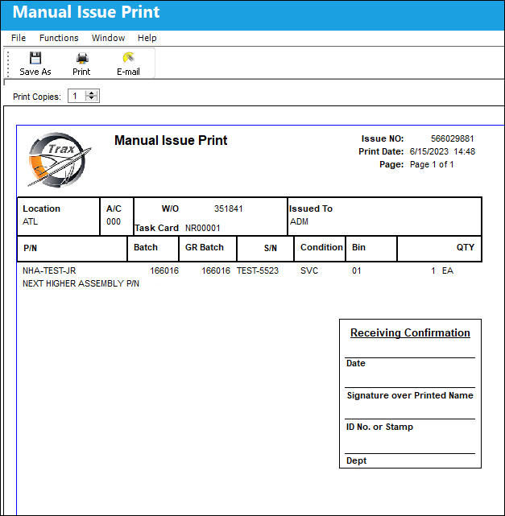Screen dimensions: 505x516
Task: Click the Bin value 01
Action: [357, 270]
